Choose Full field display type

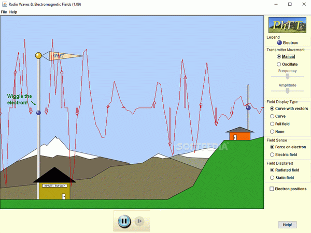[x=273, y=124]
